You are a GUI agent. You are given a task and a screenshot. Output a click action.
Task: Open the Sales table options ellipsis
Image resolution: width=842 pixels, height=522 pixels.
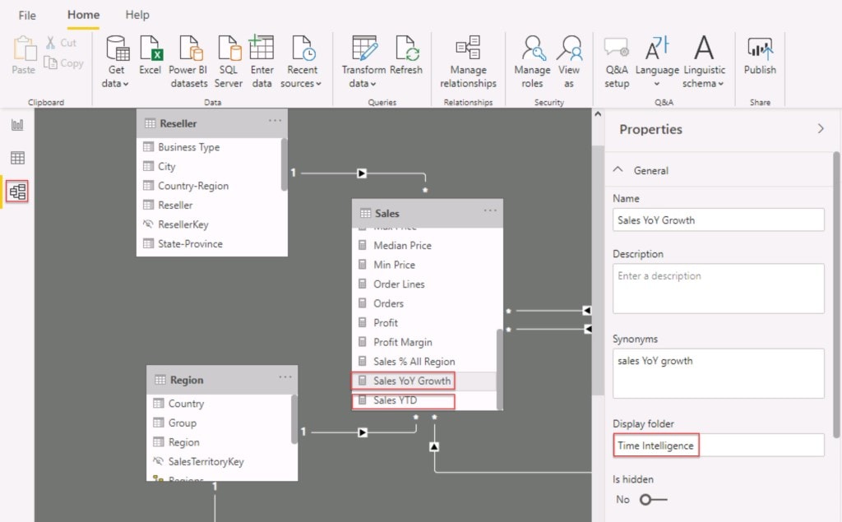point(490,211)
